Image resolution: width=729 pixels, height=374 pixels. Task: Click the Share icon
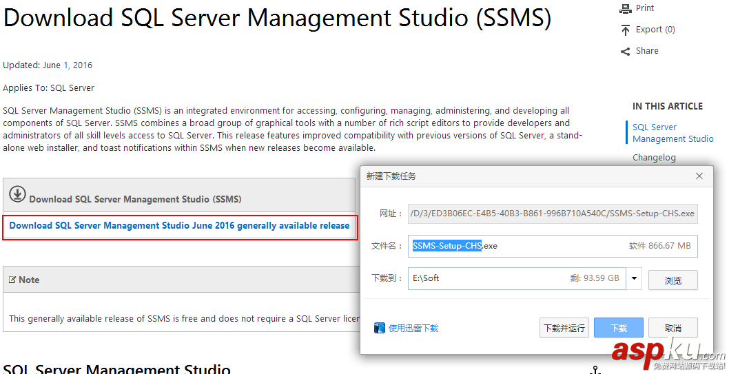pyautogui.click(x=626, y=51)
